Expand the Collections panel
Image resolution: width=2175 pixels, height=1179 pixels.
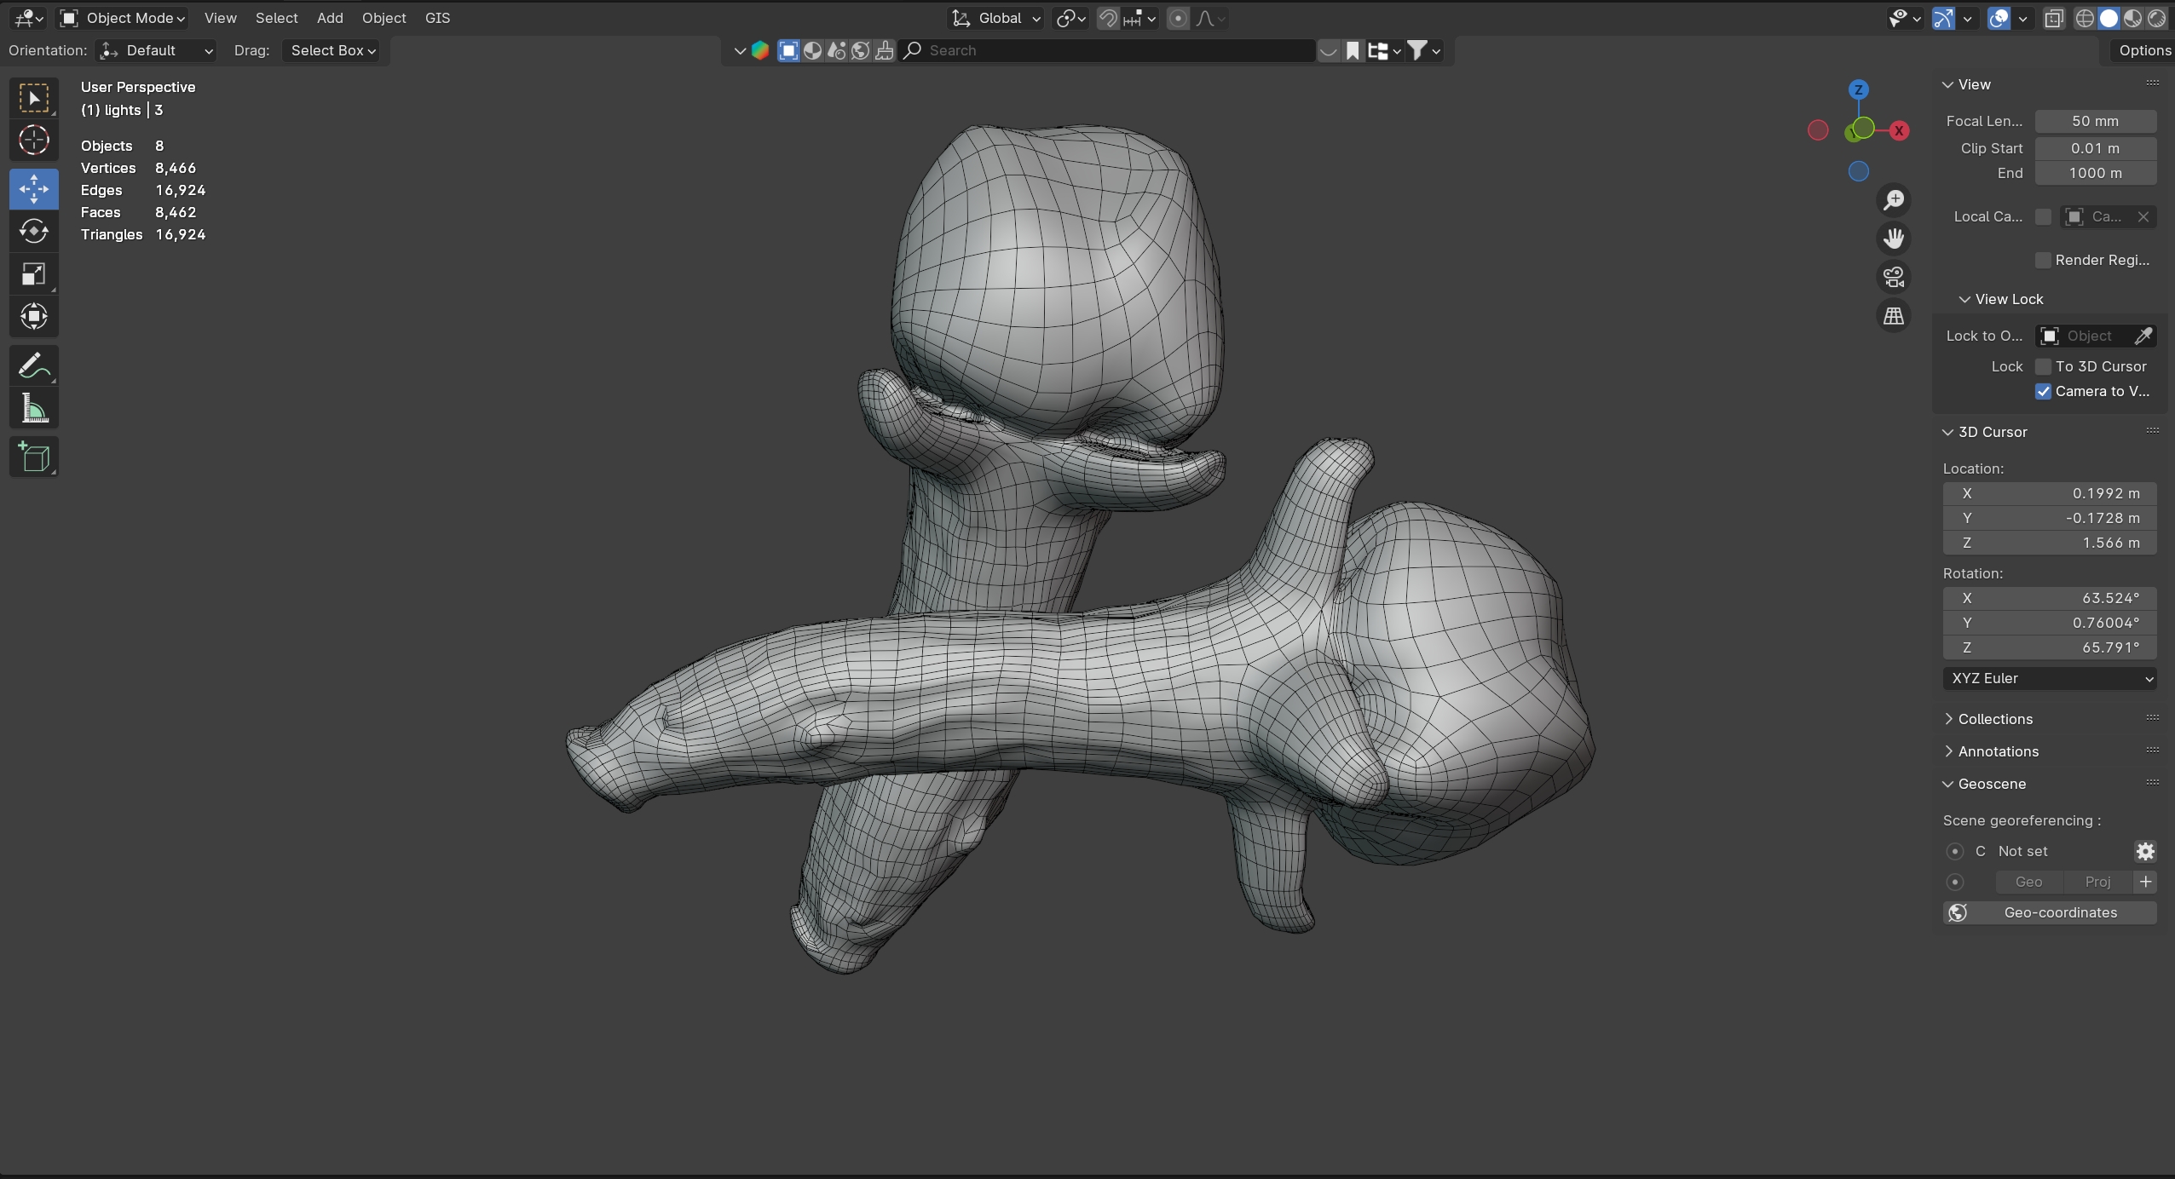click(1994, 719)
